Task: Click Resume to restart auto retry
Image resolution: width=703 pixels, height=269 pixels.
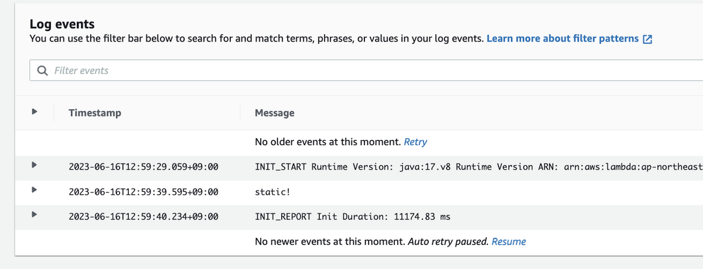Action: [x=509, y=241]
